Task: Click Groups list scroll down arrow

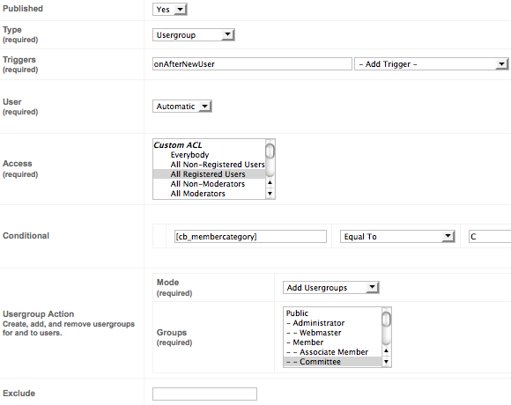Action: click(x=386, y=362)
